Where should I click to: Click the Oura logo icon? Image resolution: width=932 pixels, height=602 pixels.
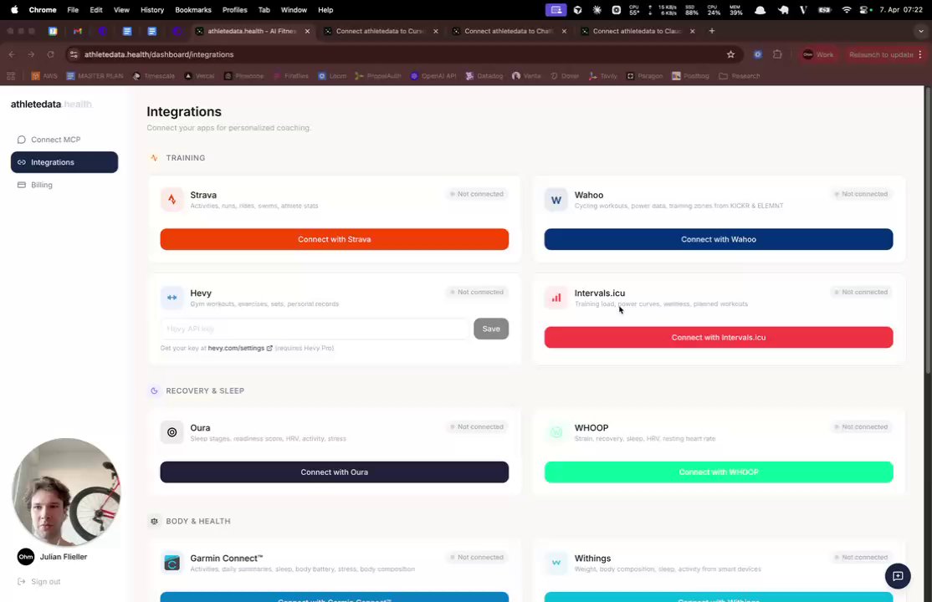click(172, 432)
